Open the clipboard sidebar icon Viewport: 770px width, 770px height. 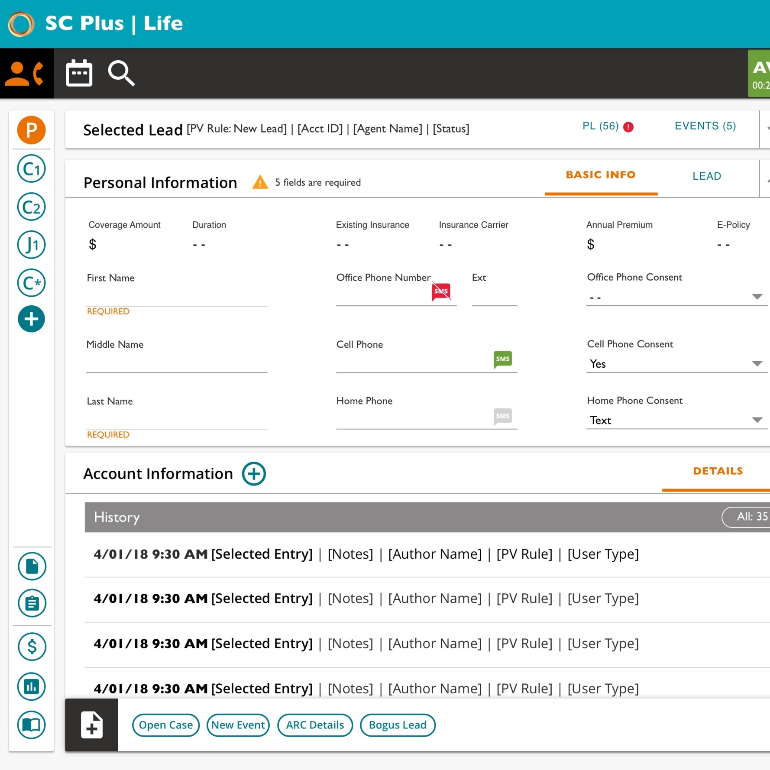point(32,603)
